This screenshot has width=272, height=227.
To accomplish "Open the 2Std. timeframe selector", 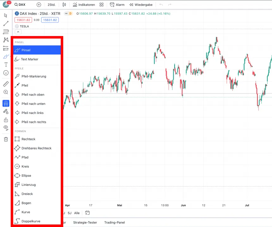I will tap(52, 5).
